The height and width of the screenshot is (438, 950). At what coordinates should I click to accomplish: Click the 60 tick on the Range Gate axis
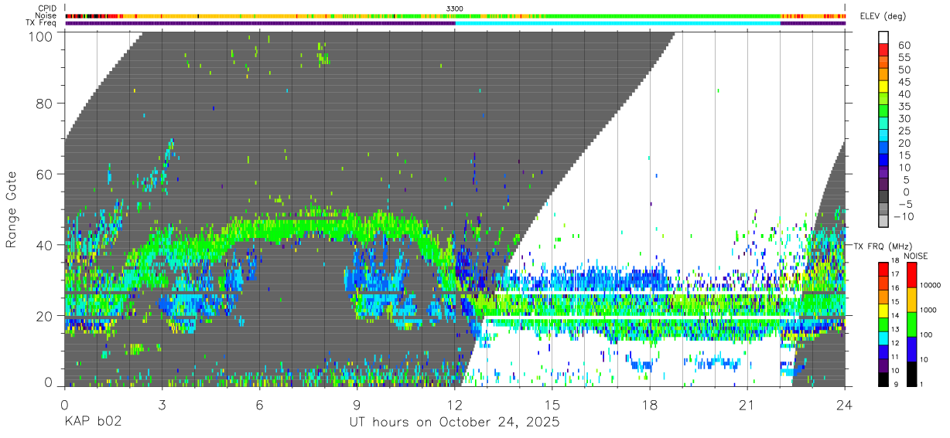(x=46, y=174)
